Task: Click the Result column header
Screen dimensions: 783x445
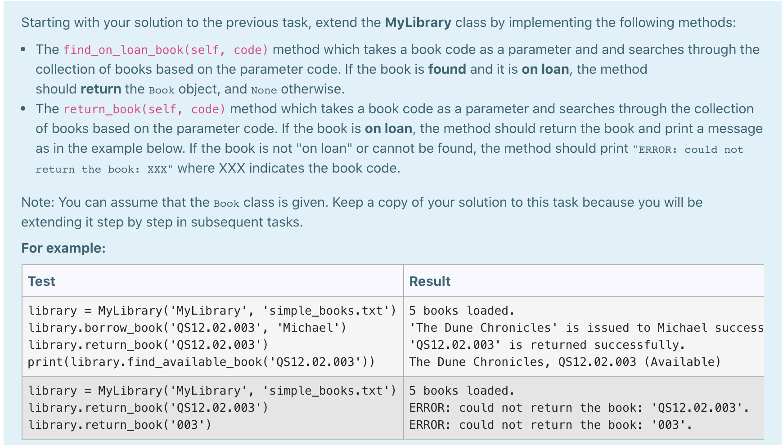Action: [x=429, y=281]
